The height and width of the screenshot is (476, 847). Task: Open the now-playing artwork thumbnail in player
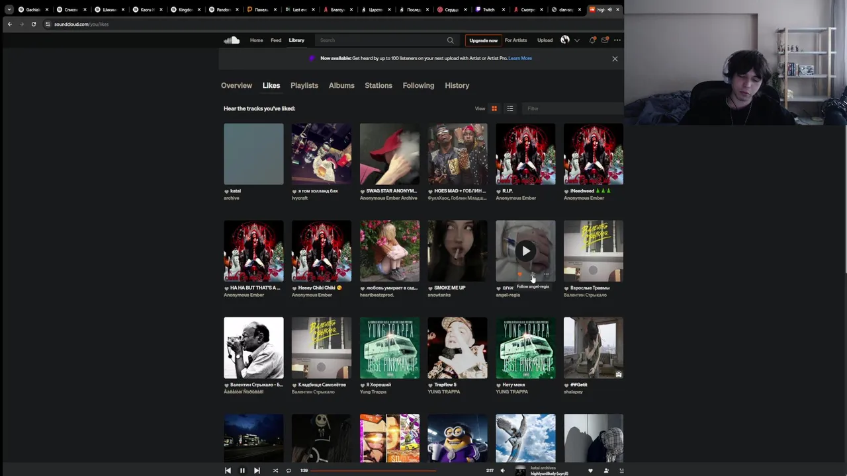tap(521, 471)
